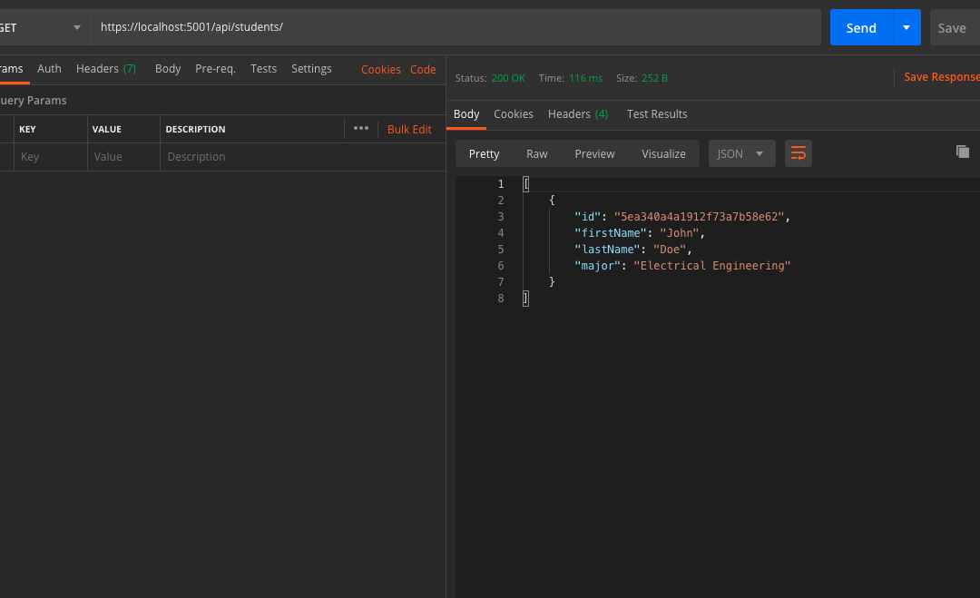980x598 pixels.
Task: Open the Send button dropdown arrow
Action: tap(906, 27)
